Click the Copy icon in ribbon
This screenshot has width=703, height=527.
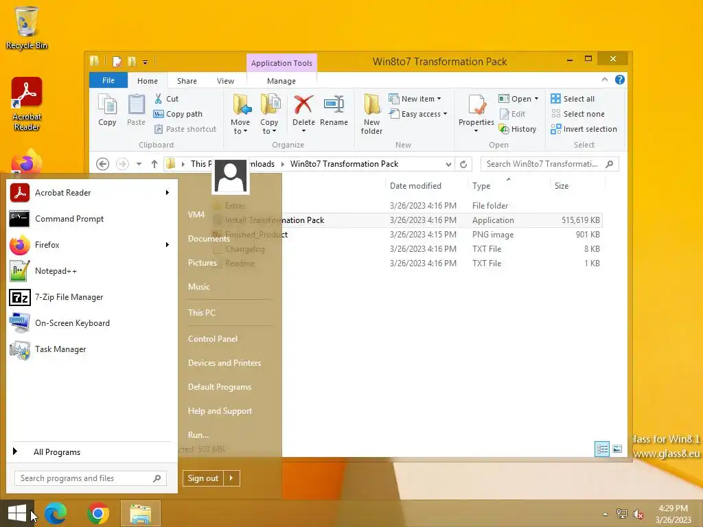point(107,110)
